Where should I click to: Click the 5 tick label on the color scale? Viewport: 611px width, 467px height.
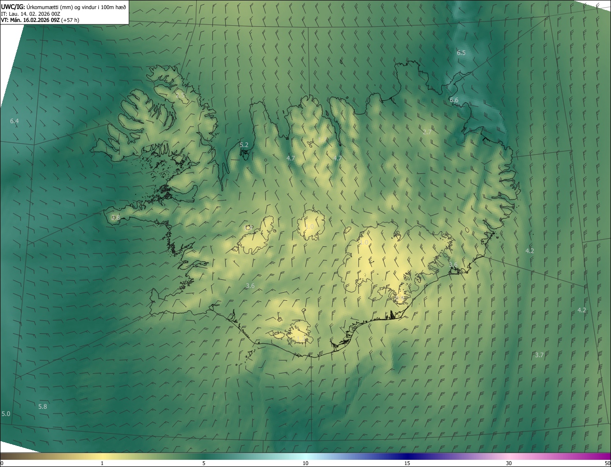(204, 464)
